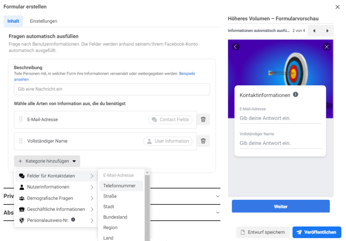Click chevron next to Demografische Fragen
The height and width of the screenshot is (241, 346).
[92, 198]
